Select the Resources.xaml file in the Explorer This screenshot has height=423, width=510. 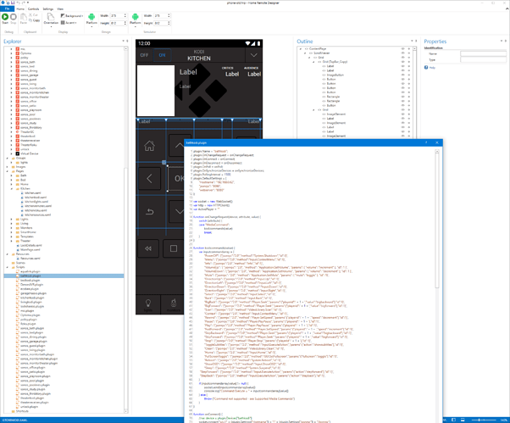click(x=30, y=259)
